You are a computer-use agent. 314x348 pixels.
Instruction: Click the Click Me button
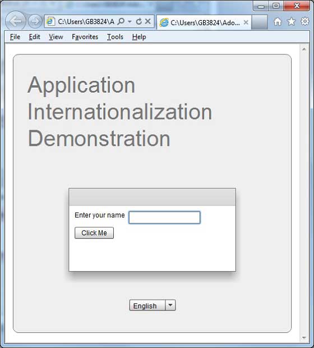tap(94, 233)
